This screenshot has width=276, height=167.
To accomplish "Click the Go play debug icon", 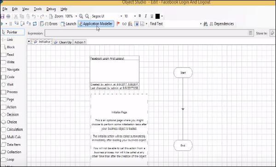I will [2, 24].
